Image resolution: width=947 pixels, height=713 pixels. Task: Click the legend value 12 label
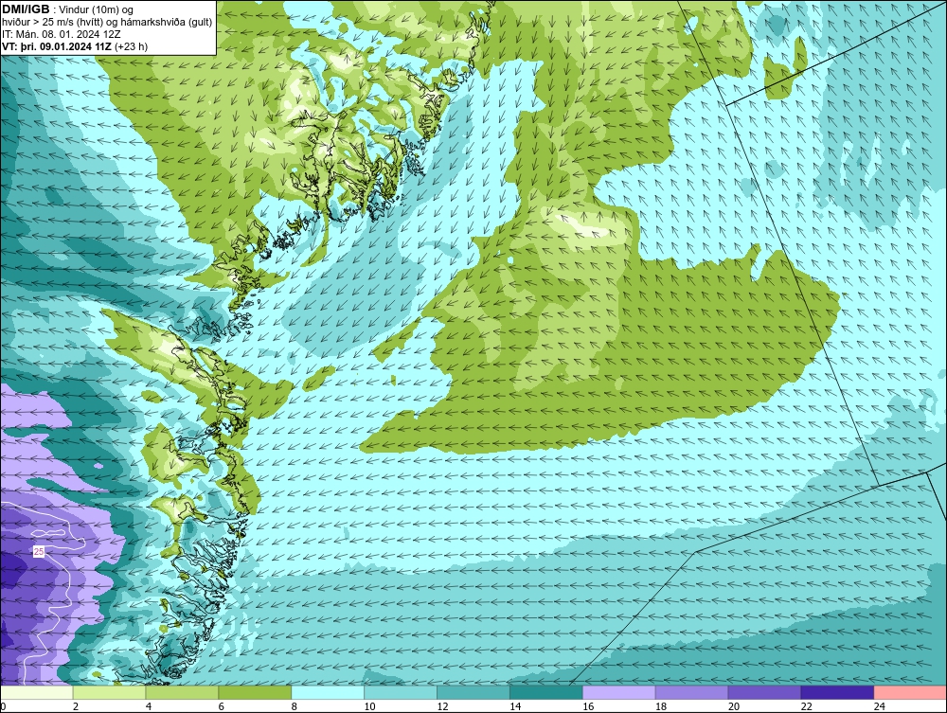click(442, 706)
